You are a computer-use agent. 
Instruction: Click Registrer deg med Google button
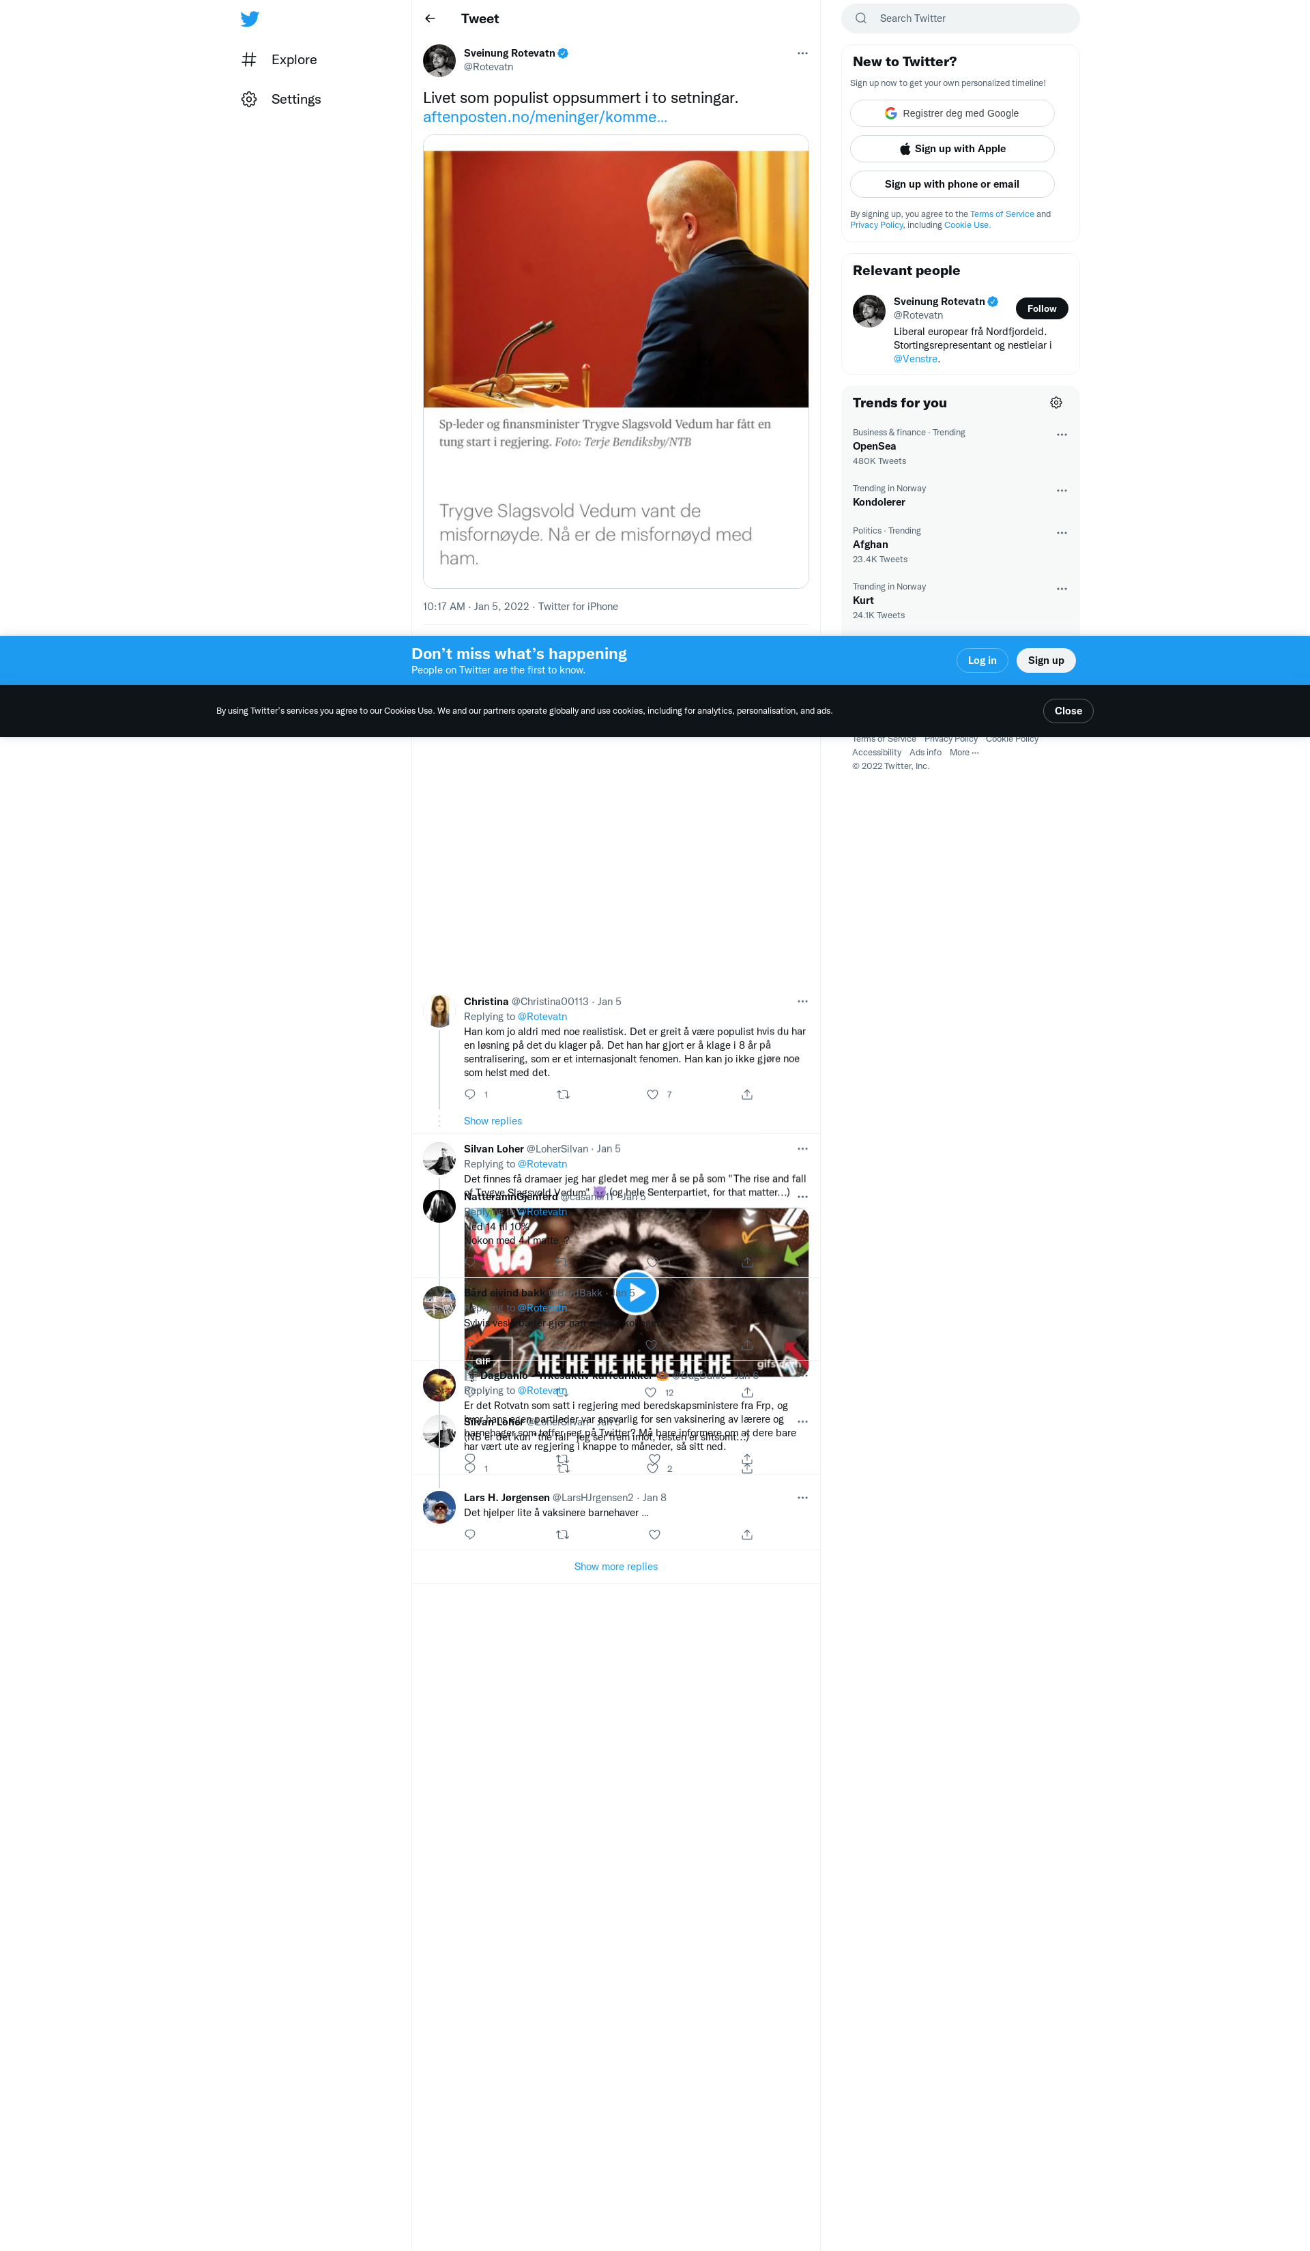click(952, 113)
